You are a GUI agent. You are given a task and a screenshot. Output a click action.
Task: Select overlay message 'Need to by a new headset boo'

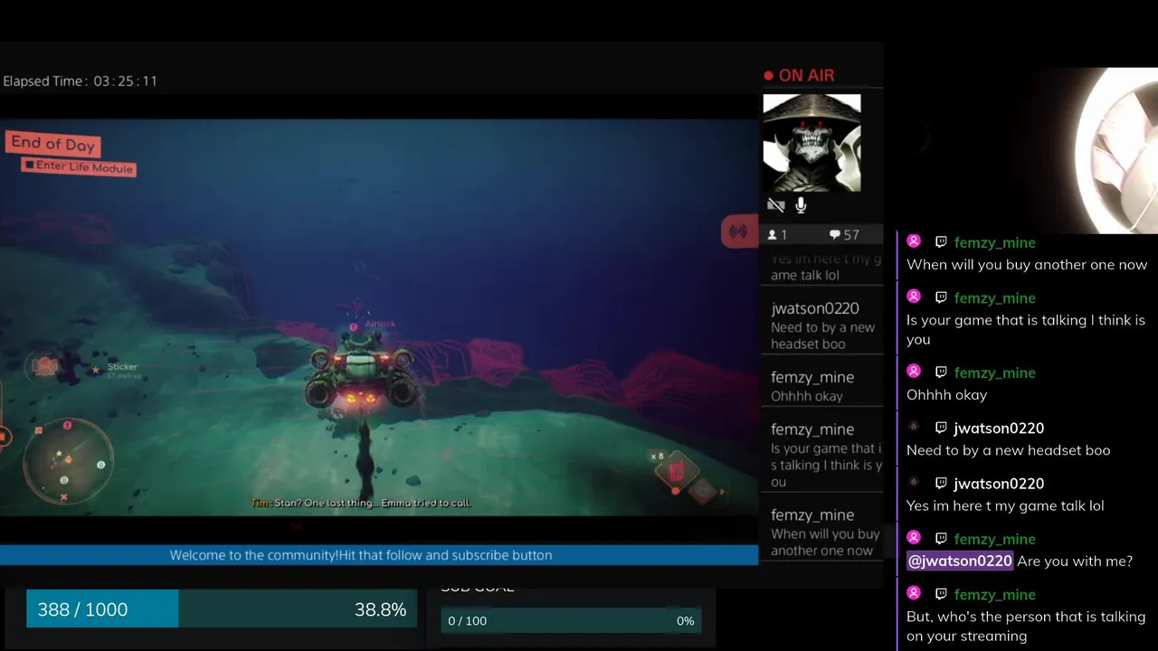(x=822, y=335)
